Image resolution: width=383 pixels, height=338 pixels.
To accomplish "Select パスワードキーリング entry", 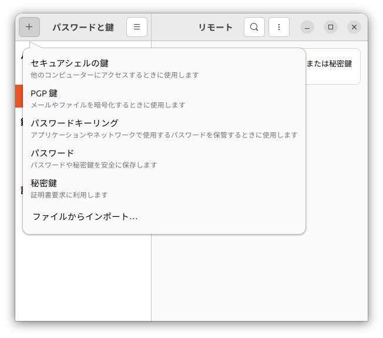I will coord(74,123).
